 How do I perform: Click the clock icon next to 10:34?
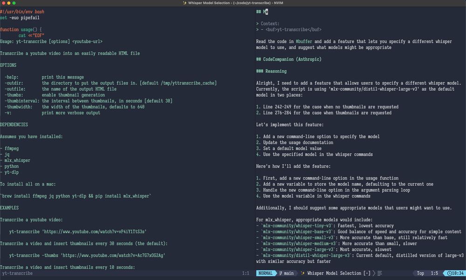tap(449, 273)
